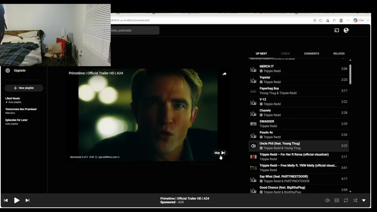
Task: Click the Say What album thumbnail
Action: click(253, 179)
